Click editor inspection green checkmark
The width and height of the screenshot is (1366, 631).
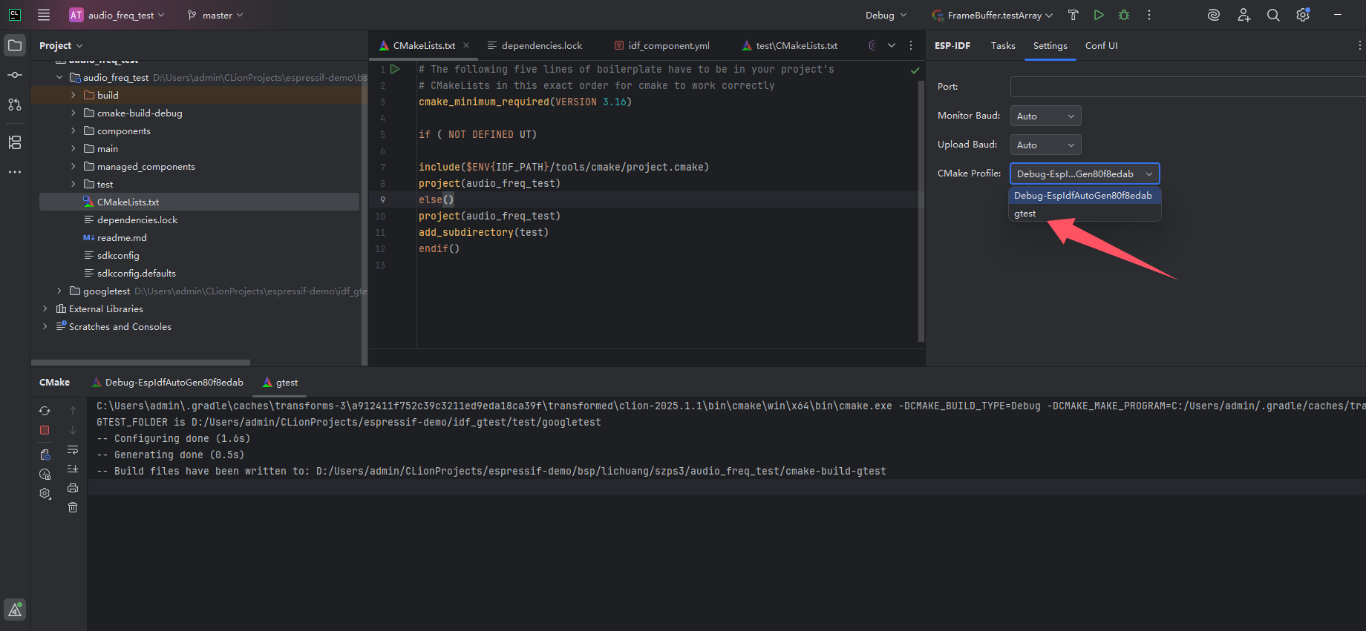point(915,70)
